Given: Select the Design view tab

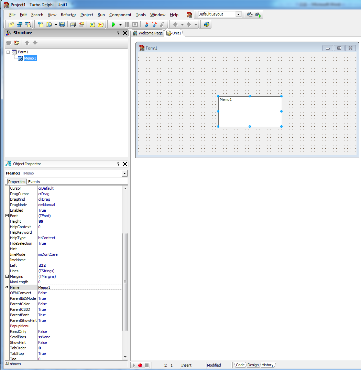Looking at the screenshot, I should point(253,365).
